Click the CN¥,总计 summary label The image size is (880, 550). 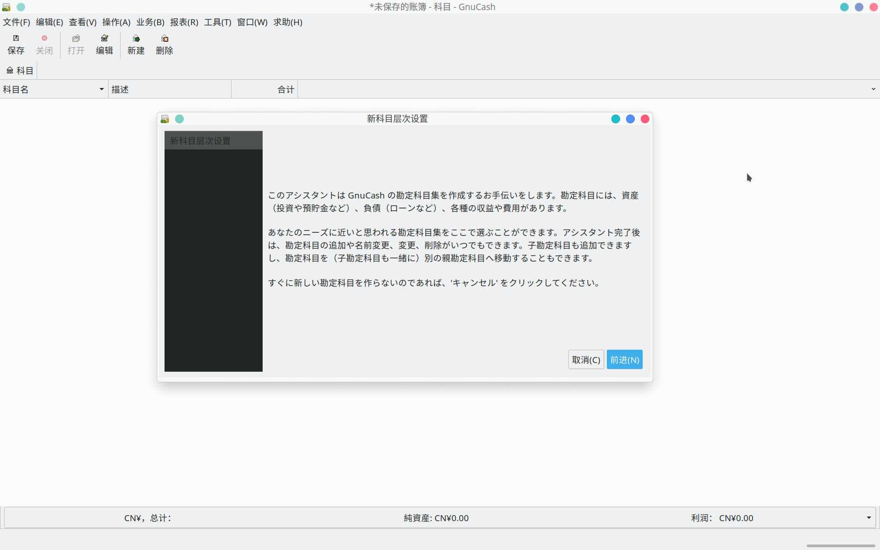(148, 518)
